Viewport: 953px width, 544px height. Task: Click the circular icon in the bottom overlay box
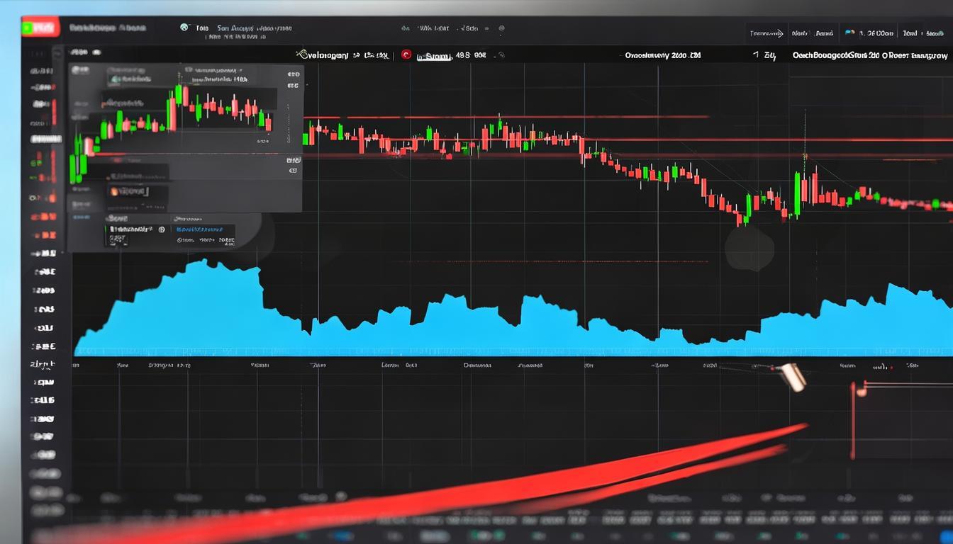(162, 229)
